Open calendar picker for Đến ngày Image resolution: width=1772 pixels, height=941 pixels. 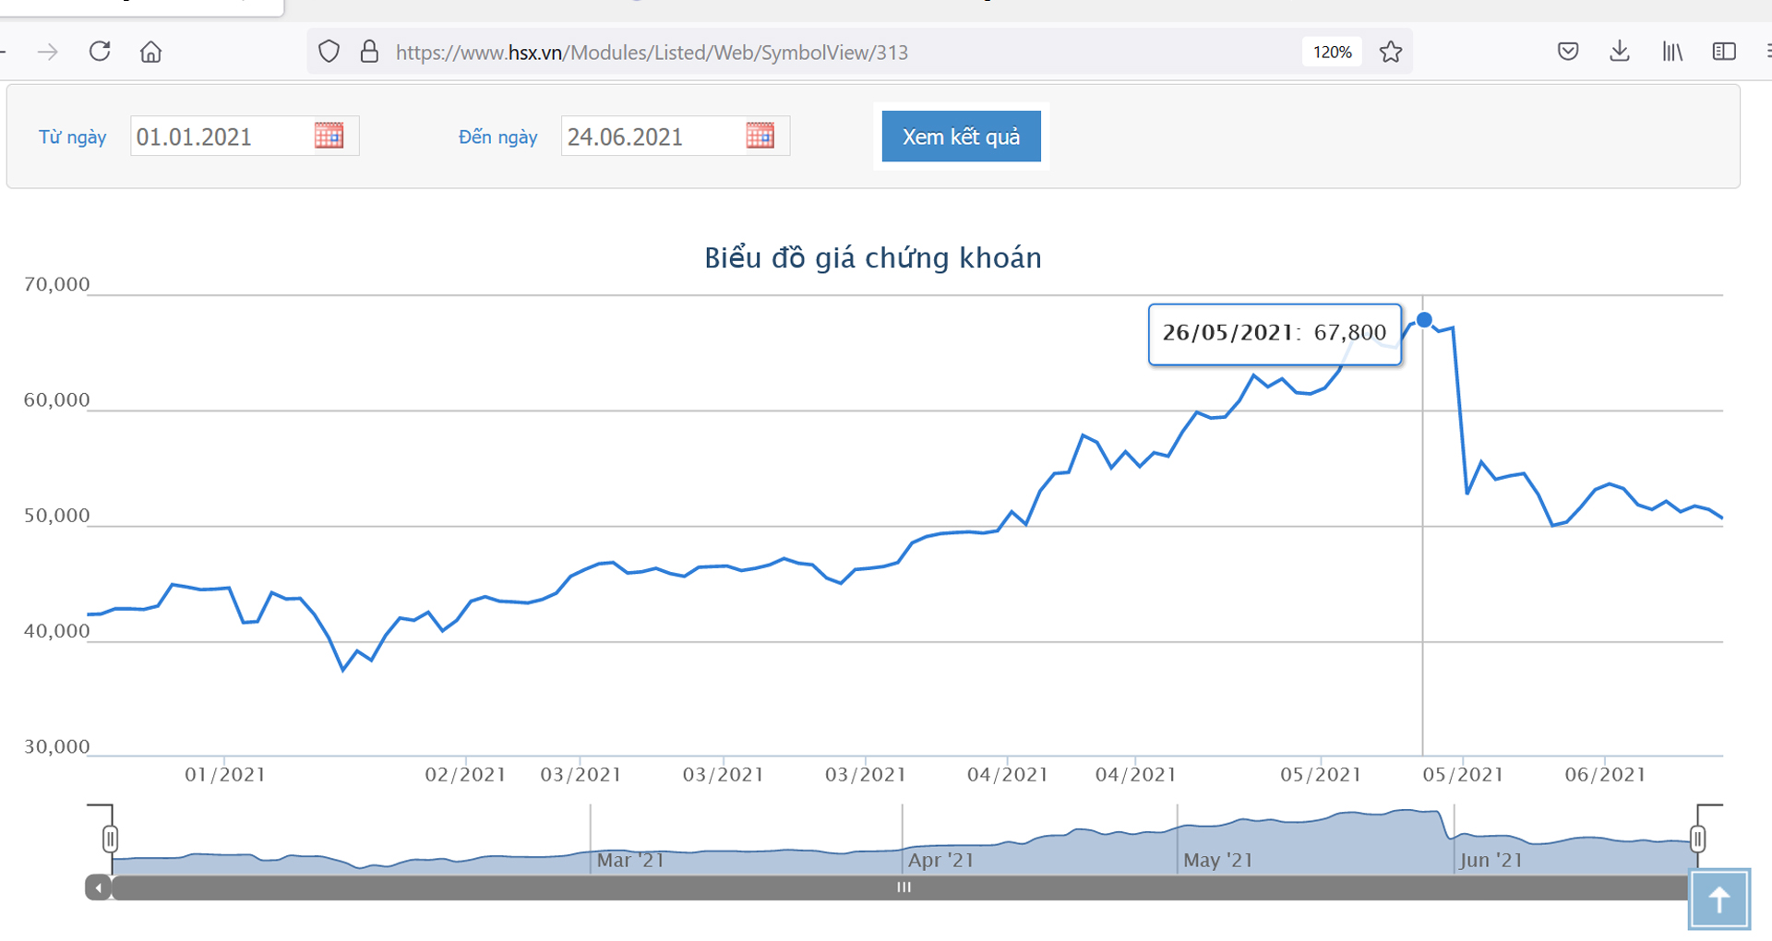coord(760,136)
